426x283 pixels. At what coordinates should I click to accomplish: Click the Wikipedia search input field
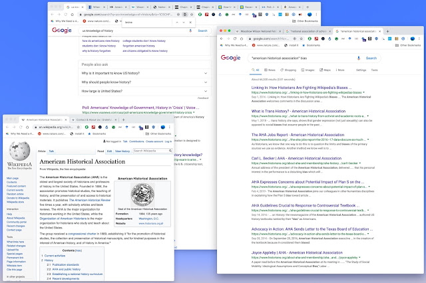tap(150, 151)
